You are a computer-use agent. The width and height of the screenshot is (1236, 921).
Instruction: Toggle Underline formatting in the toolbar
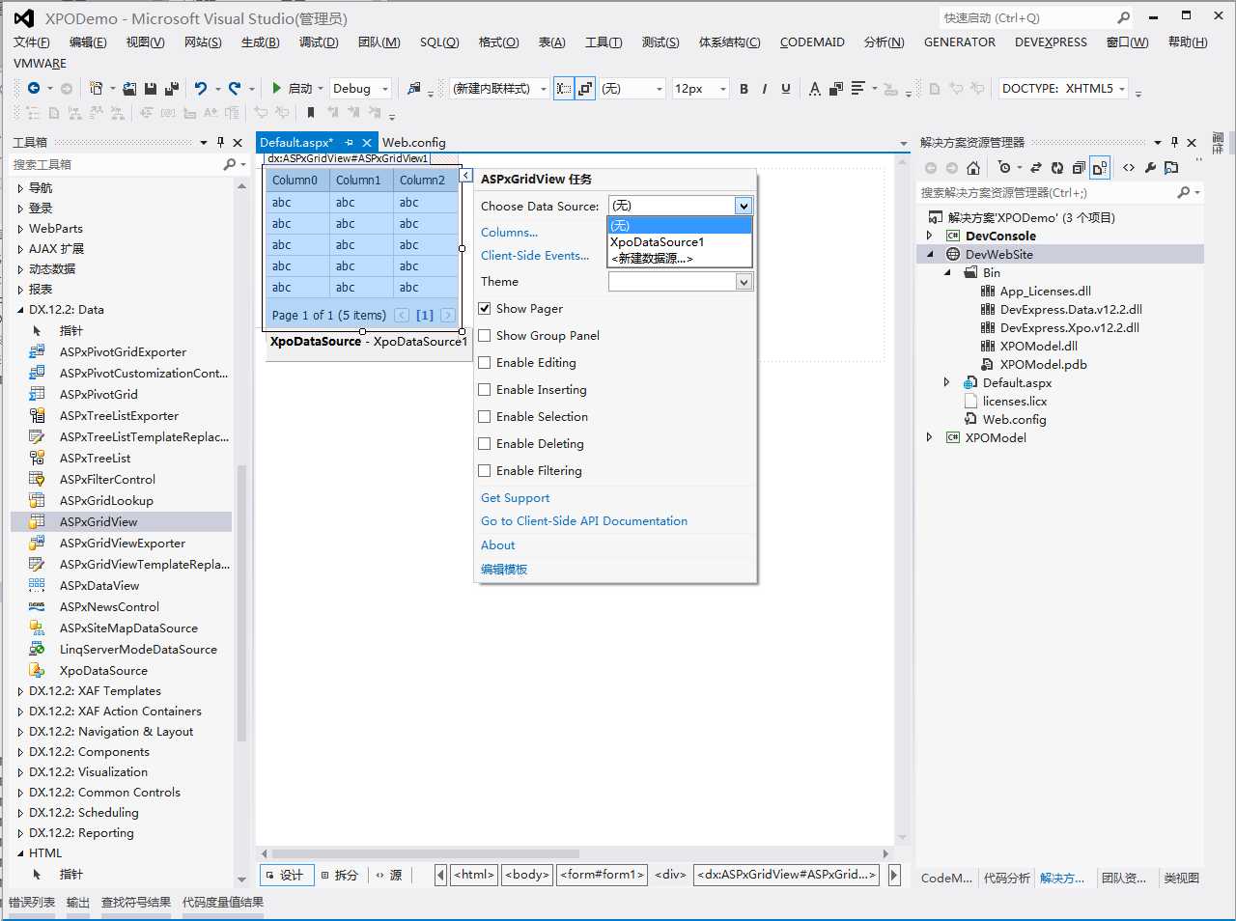pyautogui.click(x=785, y=89)
